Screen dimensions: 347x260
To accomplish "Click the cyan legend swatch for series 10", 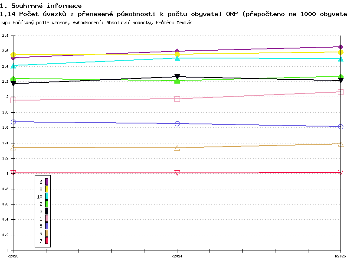I will [x=46, y=196].
